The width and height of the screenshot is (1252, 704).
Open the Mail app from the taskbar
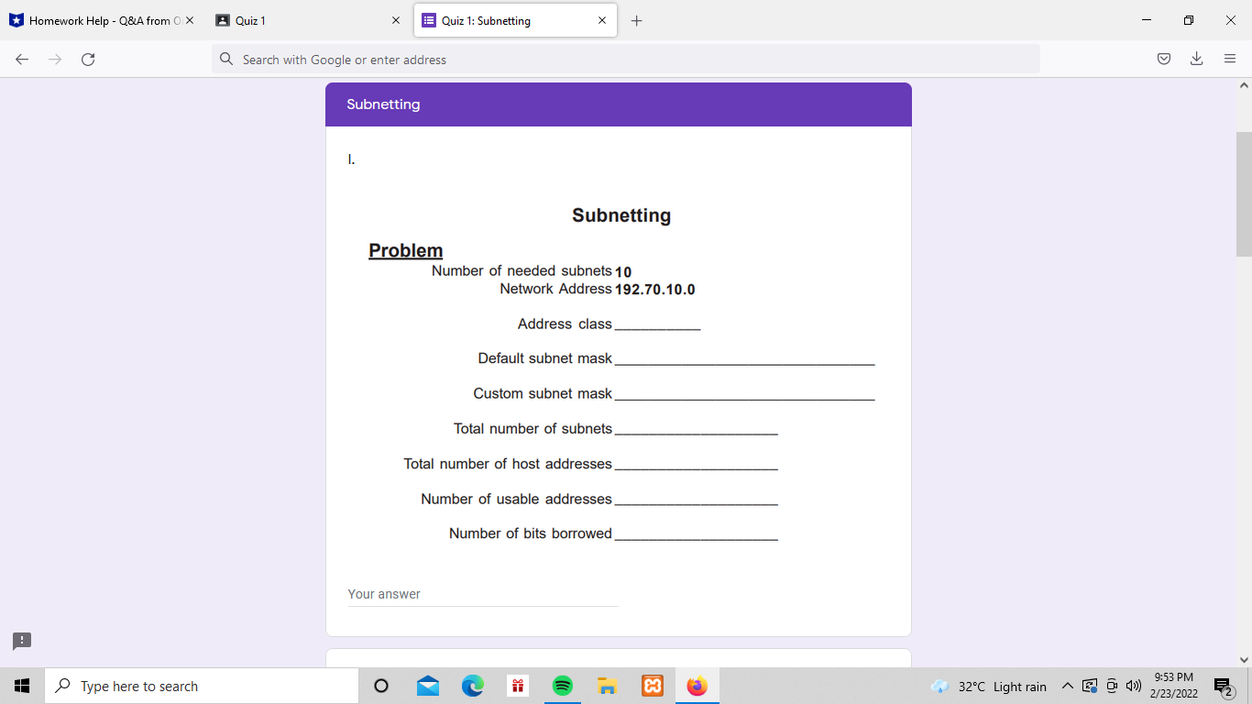click(x=427, y=685)
